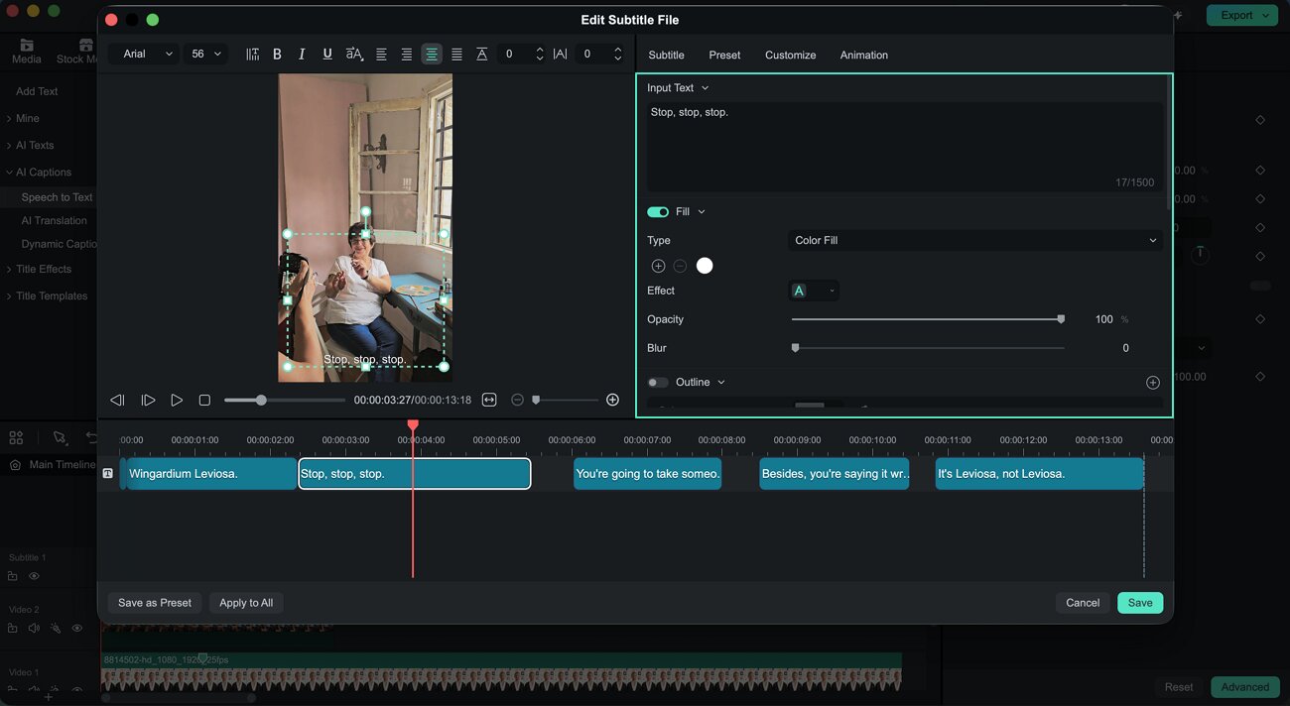Toggle italic formatting for subtitle text
The width and height of the screenshot is (1290, 706).
(x=302, y=55)
